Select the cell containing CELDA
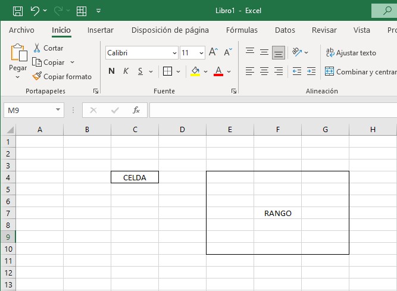Viewport: 397px width, 291px height. click(135, 177)
